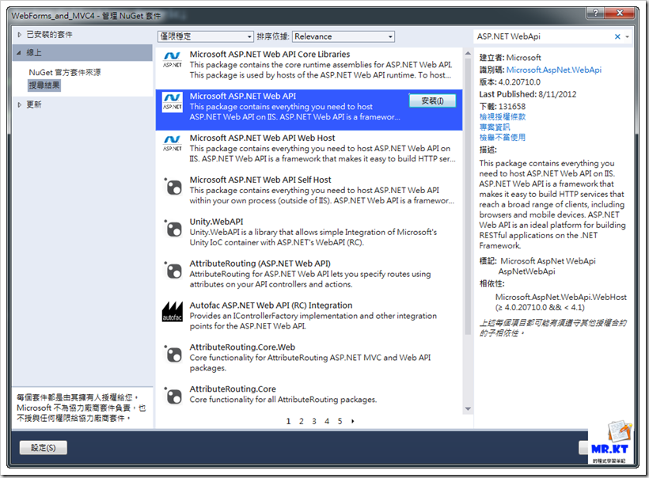Expand the 更新 section
The width and height of the screenshot is (649, 478).
pos(20,104)
